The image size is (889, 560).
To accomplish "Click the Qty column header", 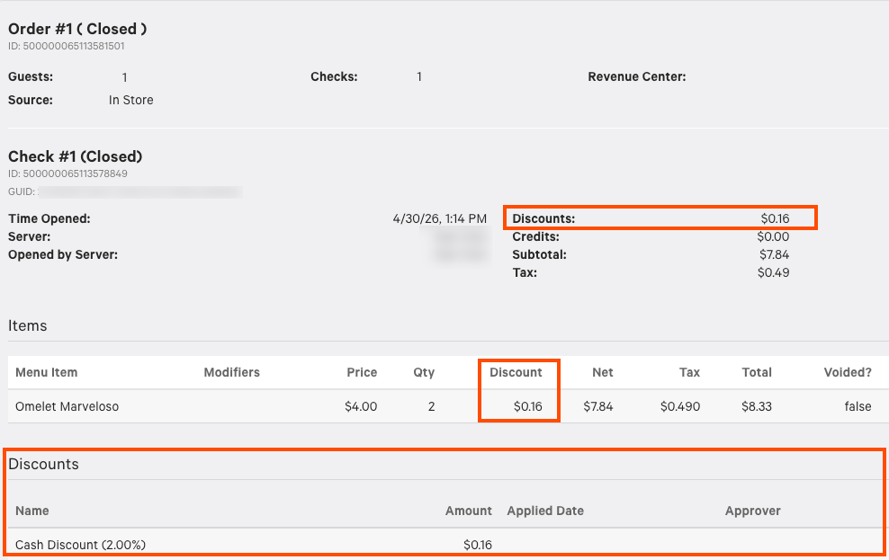I will click(424, 372).
